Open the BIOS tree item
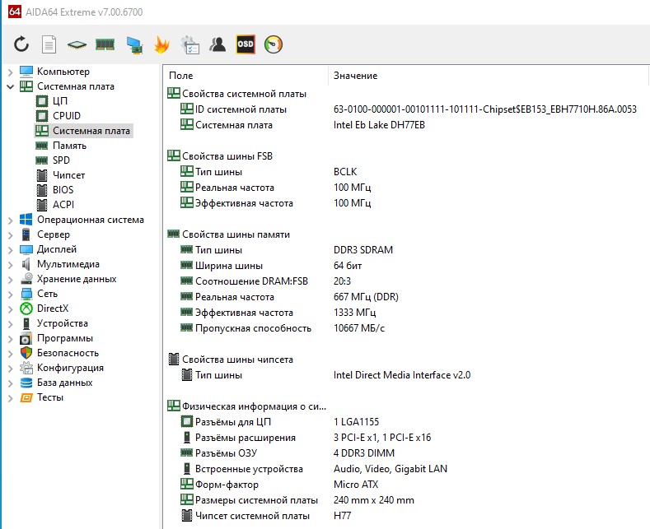The image size is (650, 529). tap(63, 190)
